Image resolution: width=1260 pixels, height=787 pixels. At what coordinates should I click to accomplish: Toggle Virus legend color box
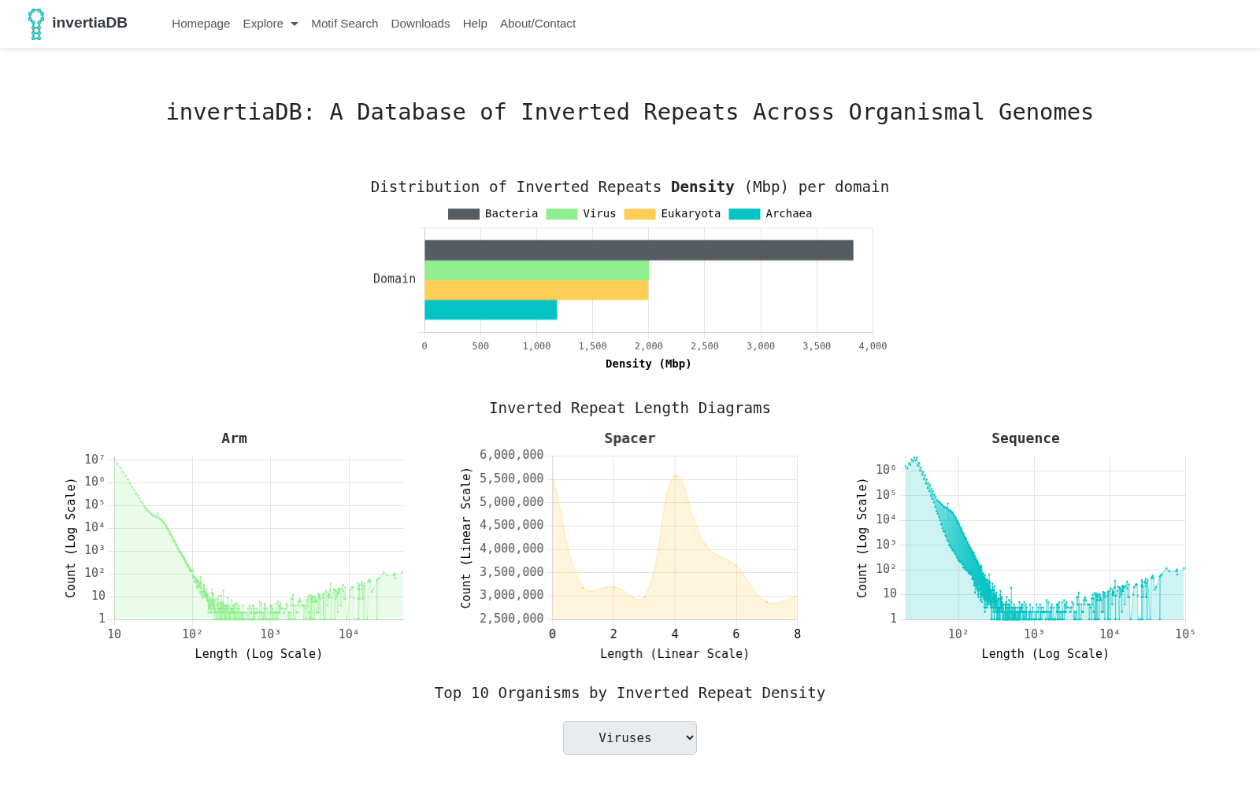click(x=561, y=214)
